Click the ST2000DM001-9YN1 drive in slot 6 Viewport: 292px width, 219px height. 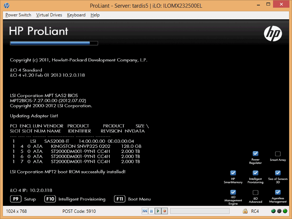[80, 157]
